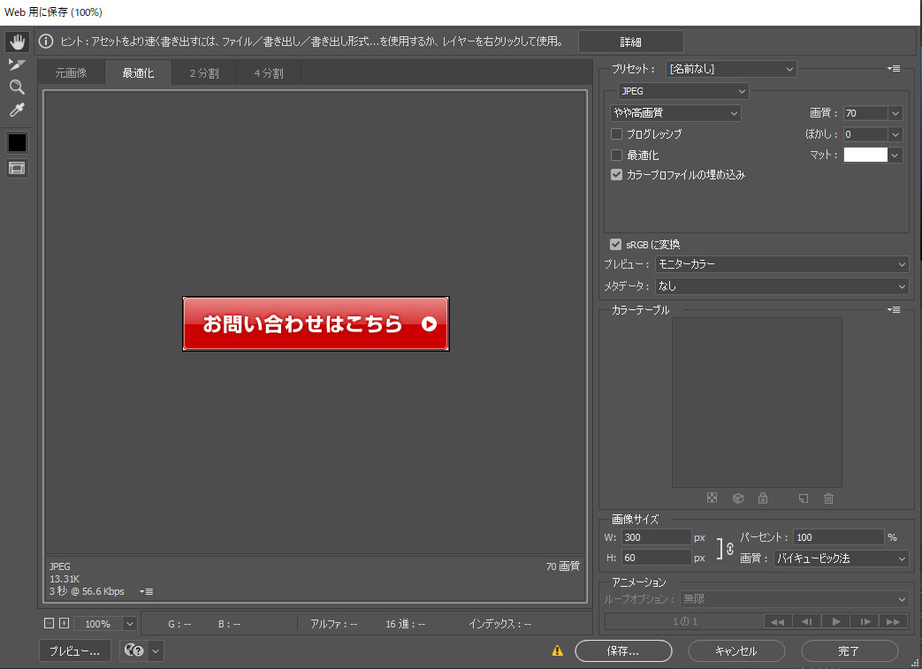Step to the previous animation frame

[807, 621]
